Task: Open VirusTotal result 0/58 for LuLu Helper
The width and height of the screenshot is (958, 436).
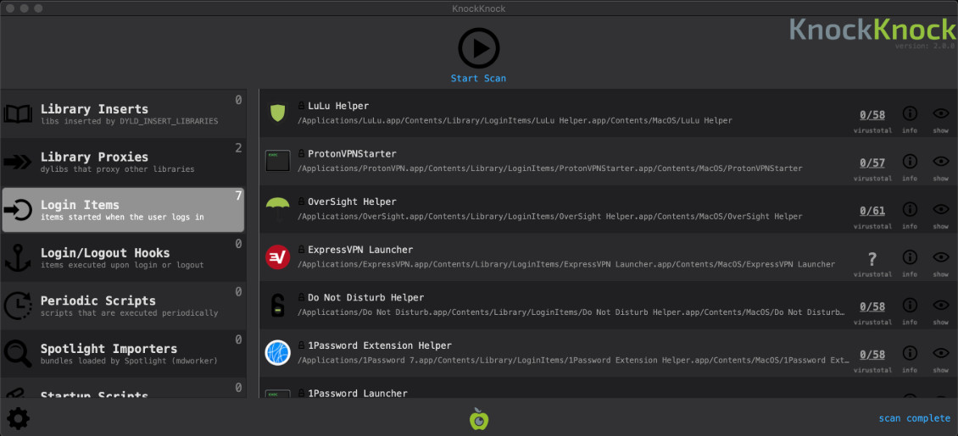Action: click(x=872, y=114)
